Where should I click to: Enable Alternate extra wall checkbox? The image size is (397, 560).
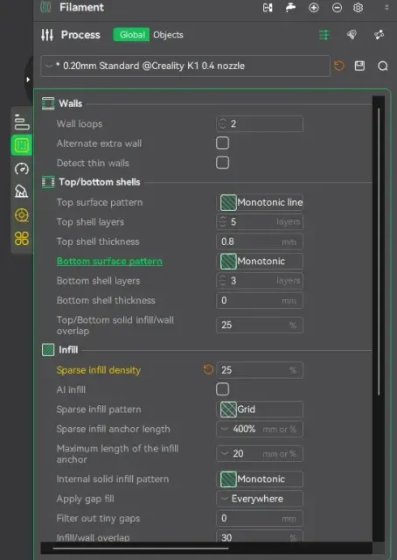pyautogui.click(x=222, y=143)
